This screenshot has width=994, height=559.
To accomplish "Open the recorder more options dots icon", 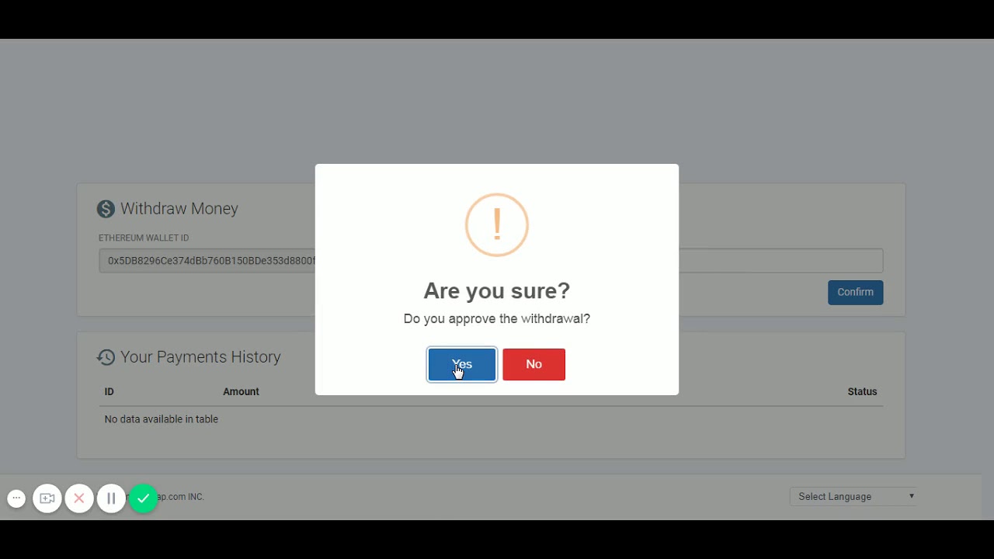I will pyautogui.click(x=16, y=498).
